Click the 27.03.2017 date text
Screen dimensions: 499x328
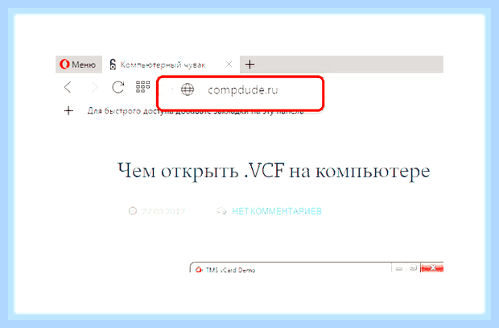(x=163, y=211)
